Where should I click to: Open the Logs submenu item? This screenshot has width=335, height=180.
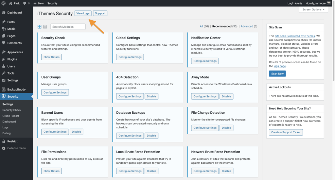pos(5,127)
